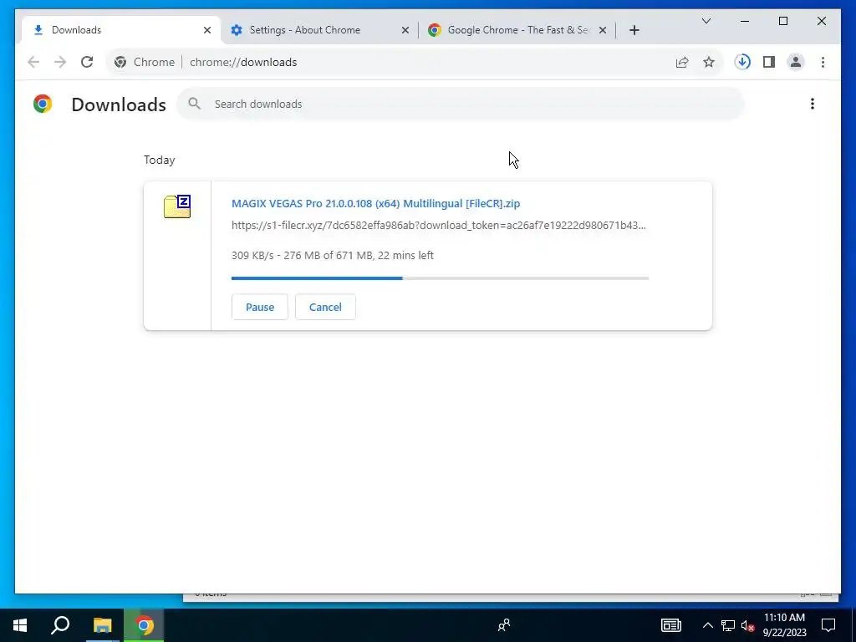Click the Chrome icon in the taskbar

144,625
